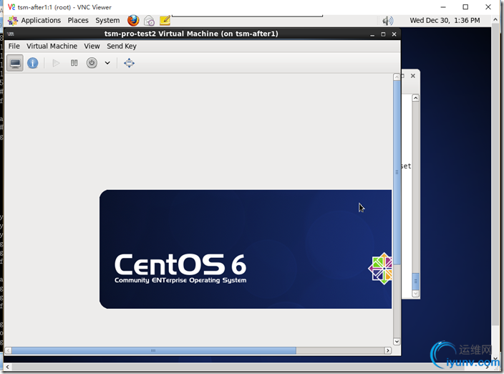Click the VM console horizontal scrollbar thumb
Screen dimensions: 504x374
(x=154, y=350)
